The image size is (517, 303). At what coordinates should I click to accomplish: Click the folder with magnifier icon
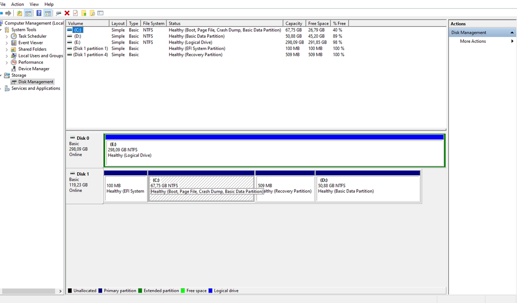point(92,13)
